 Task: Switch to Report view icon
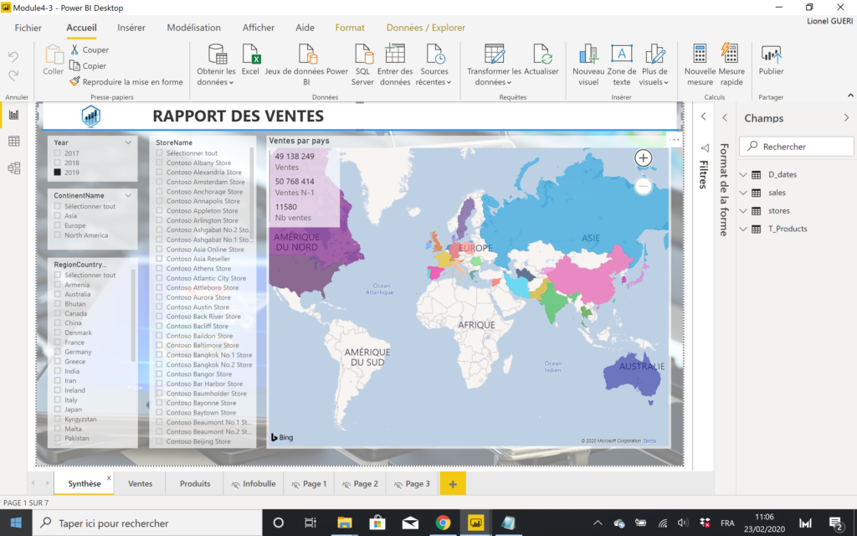[13, 115]
